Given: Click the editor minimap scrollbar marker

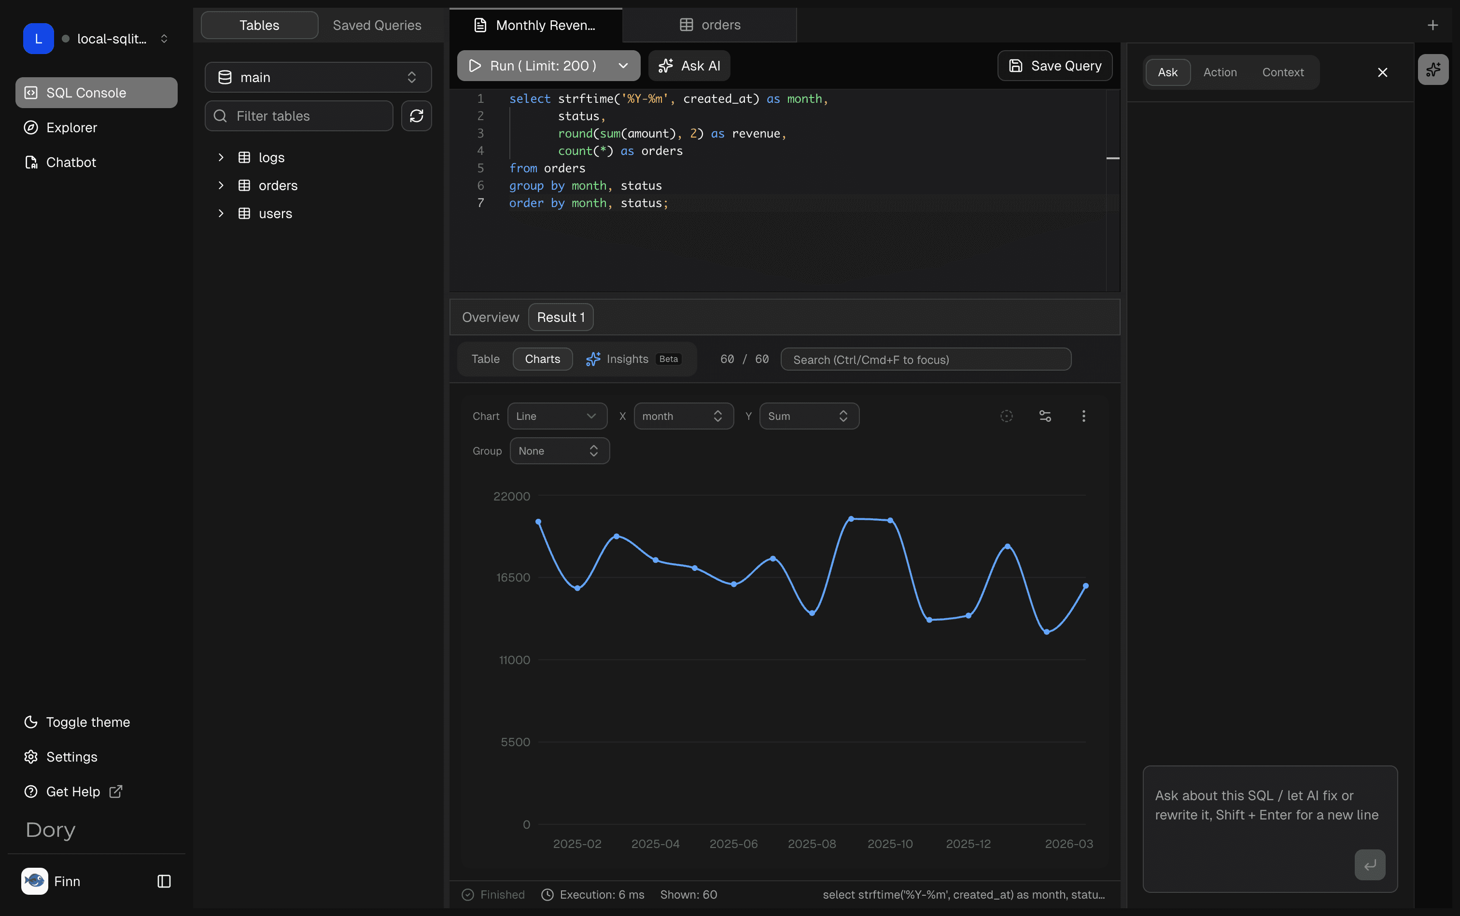Looking at the screenshot, I should [1113, 158].
